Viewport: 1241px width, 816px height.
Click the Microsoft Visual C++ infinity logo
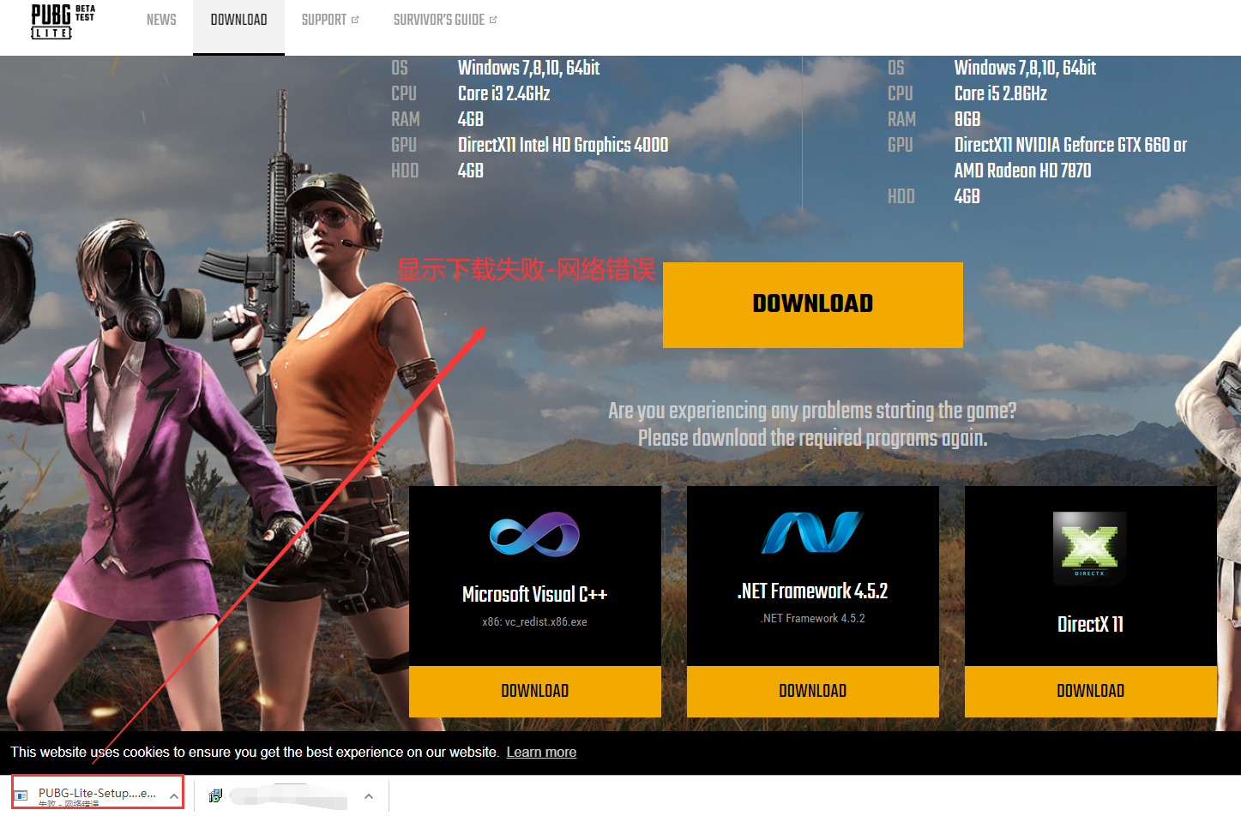pos(533,533)
